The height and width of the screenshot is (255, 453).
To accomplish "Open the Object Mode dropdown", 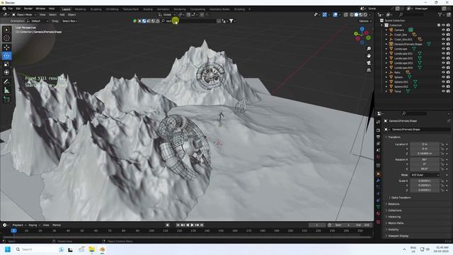I will (24, 14).
